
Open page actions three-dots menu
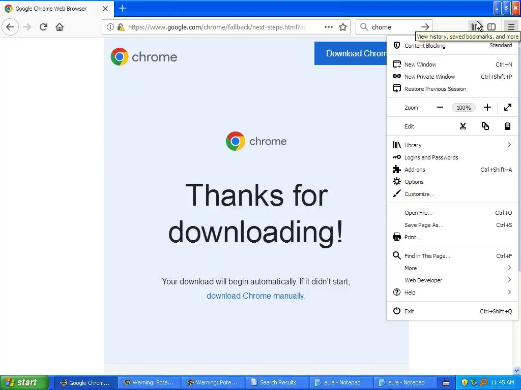[328, 27]
